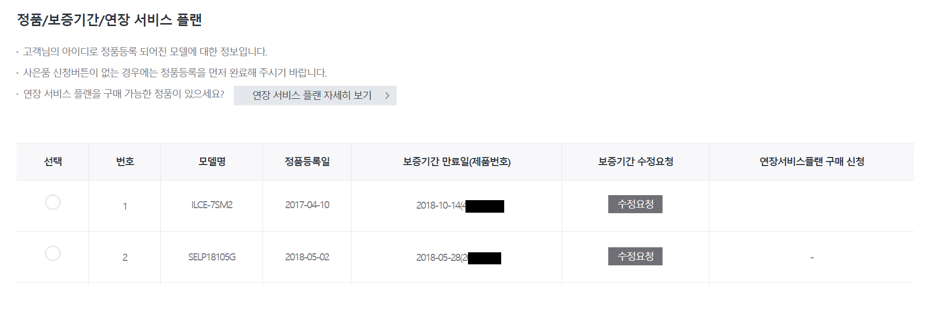Select the radio button for ILCE-7SM2
Viewport: 936px width, 313px height.
53,202
